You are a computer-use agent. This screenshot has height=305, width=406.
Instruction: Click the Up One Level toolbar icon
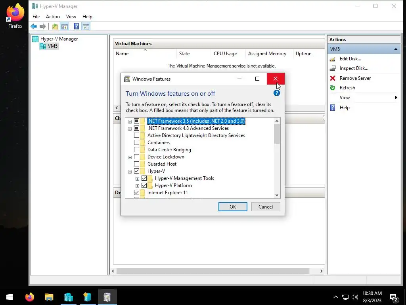(x=55, y=26)
